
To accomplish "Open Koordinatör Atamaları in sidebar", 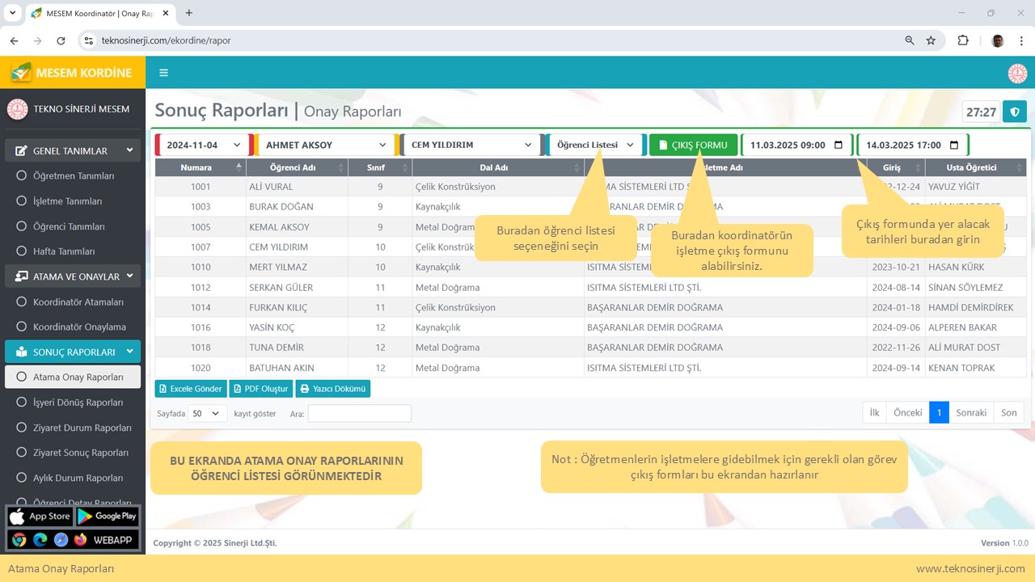I will (78, 302).
